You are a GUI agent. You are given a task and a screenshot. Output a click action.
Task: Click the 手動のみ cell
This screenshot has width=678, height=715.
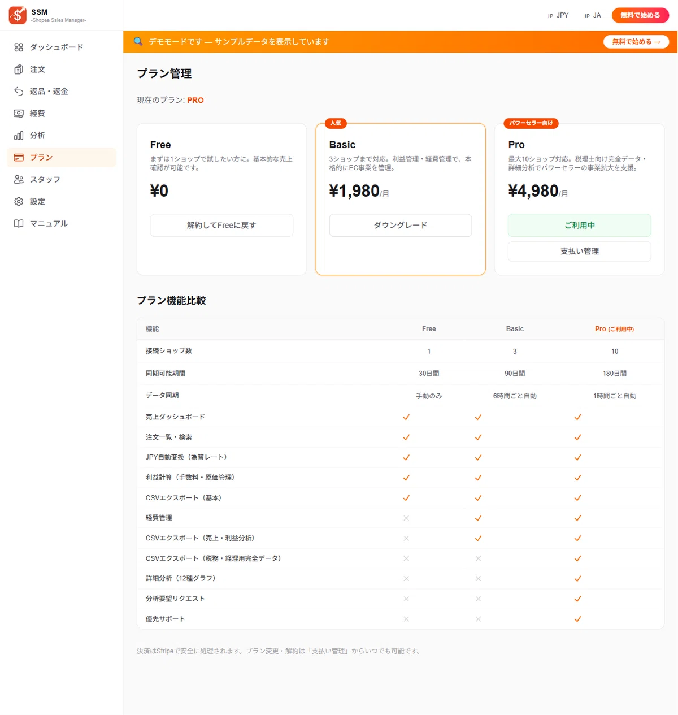pos(429,396)
